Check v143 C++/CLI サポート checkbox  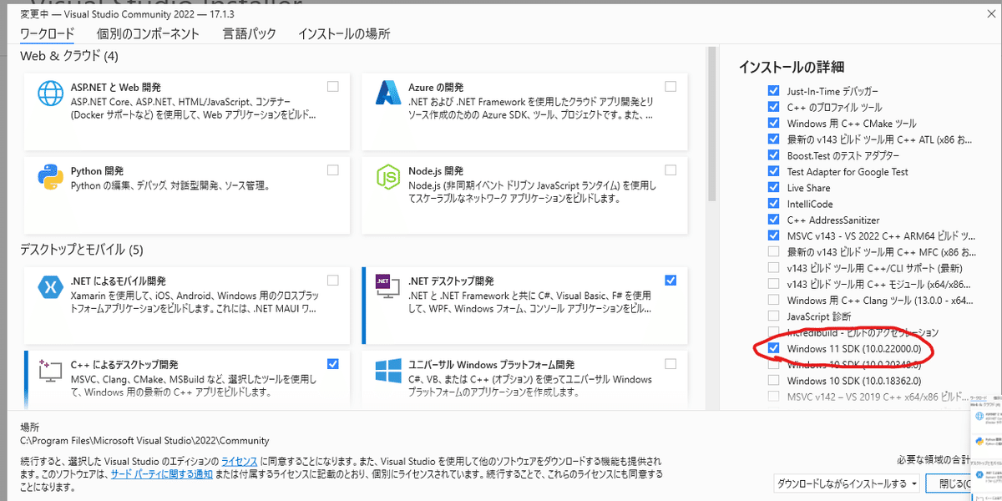pyautogui.click(x=773, y=268)
